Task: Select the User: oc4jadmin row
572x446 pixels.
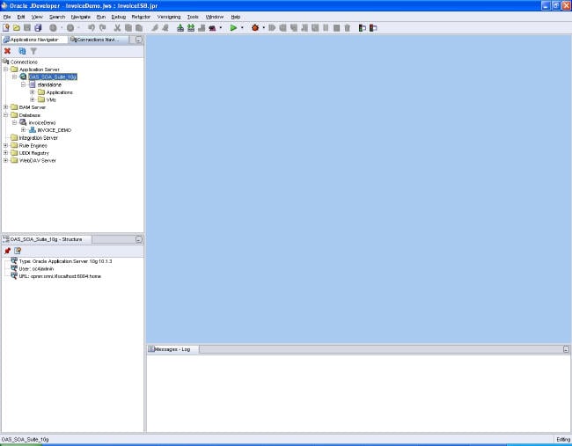Action: click(36, 269)
